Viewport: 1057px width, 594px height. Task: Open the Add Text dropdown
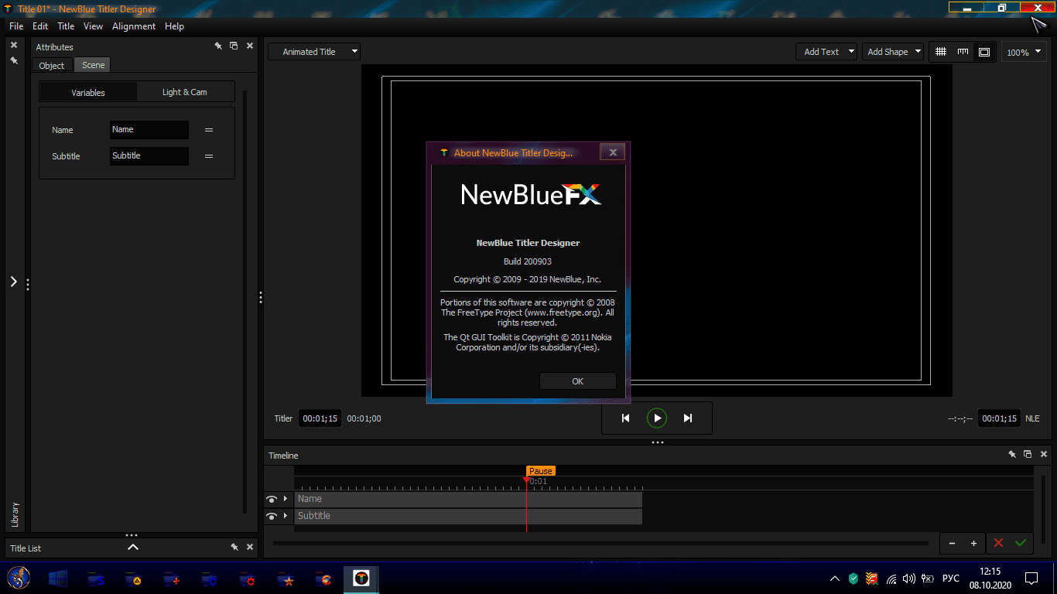click(826, 52)
